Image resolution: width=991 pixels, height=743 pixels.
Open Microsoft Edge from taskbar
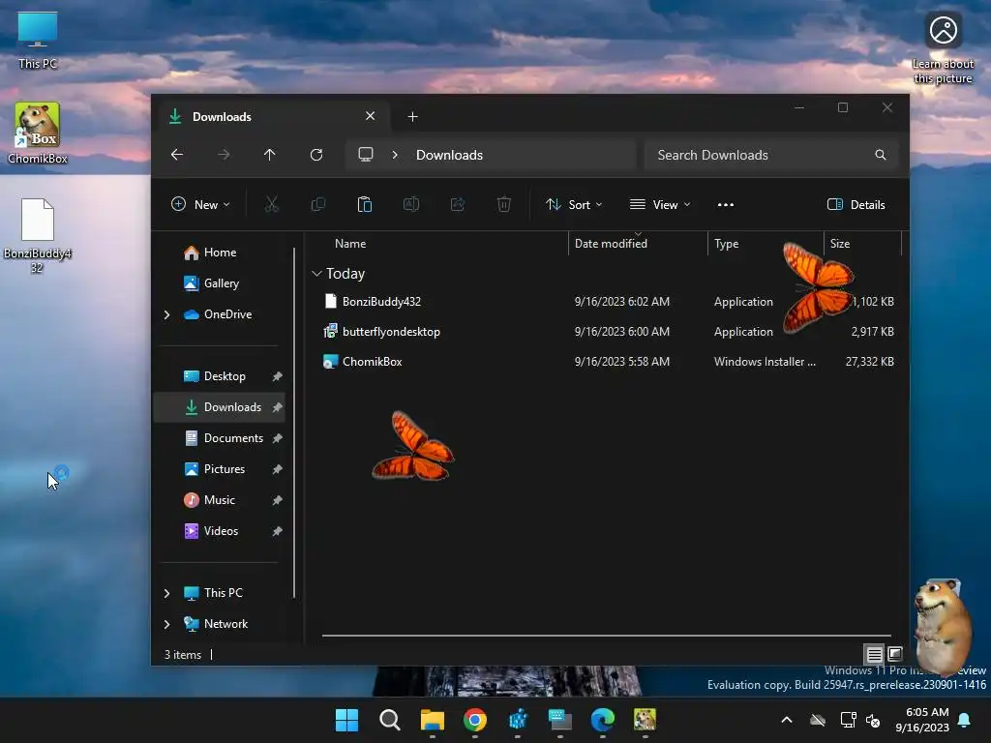click(602, 720)
